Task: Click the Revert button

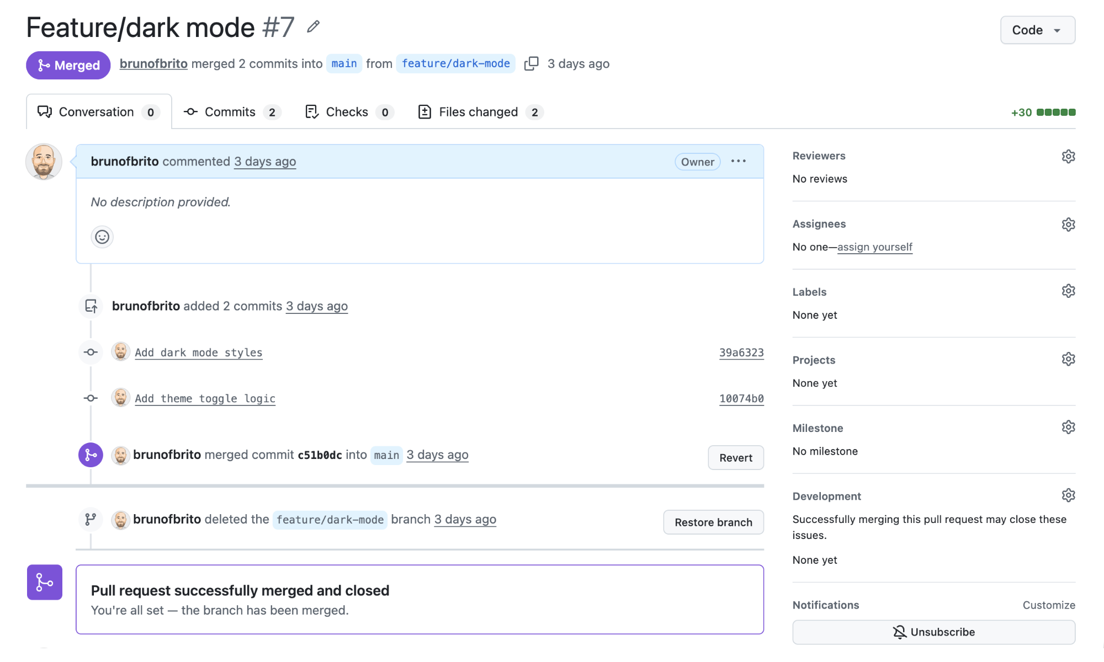Action: click(x=736, y=457)
